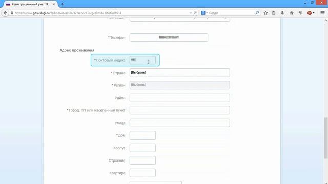This screenshot has height=184, width=328.
Task: Open the Firefox hamburger menu
Action: point(322,13)
